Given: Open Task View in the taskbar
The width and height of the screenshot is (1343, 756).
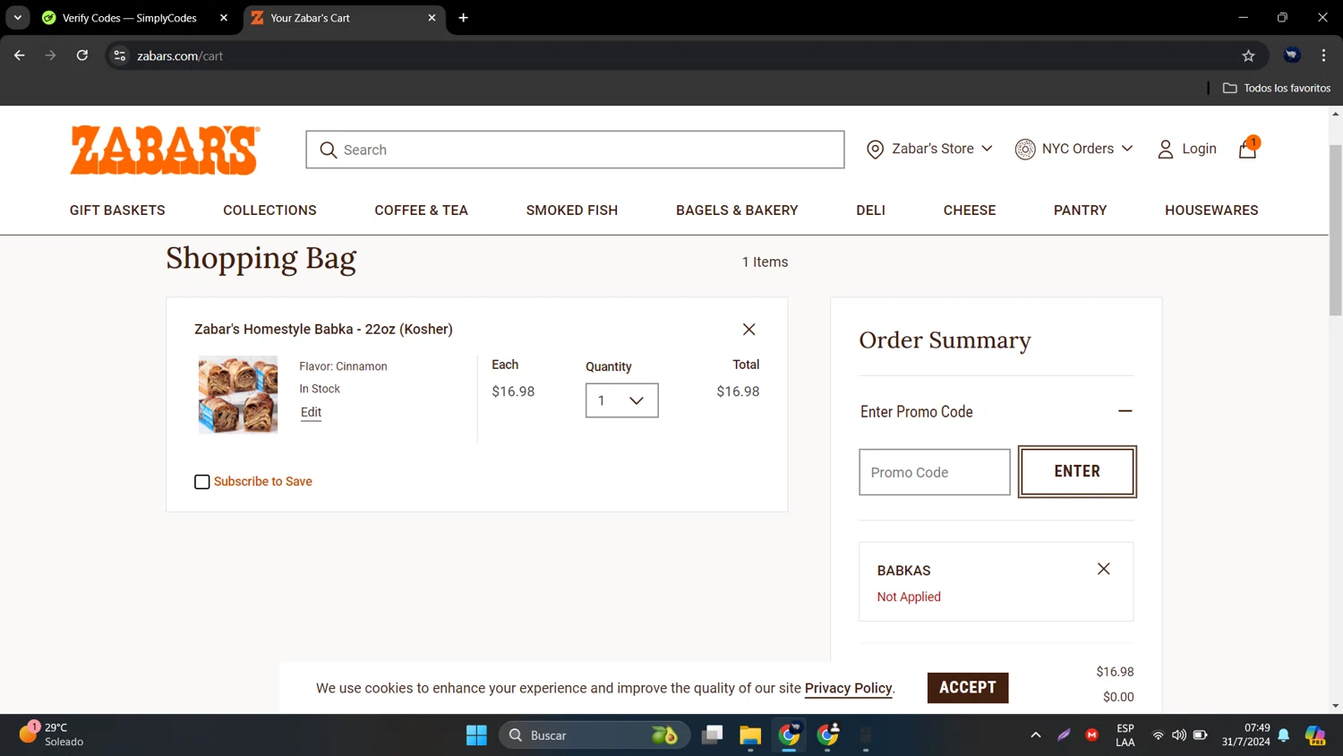Looking at the screenshot, I should tap(712, 735).
